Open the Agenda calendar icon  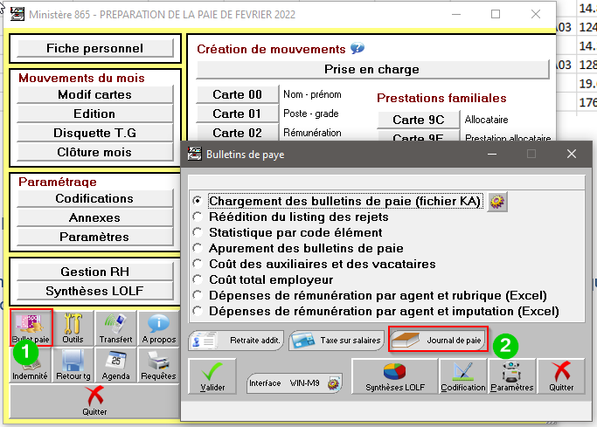tap(115, 364)
